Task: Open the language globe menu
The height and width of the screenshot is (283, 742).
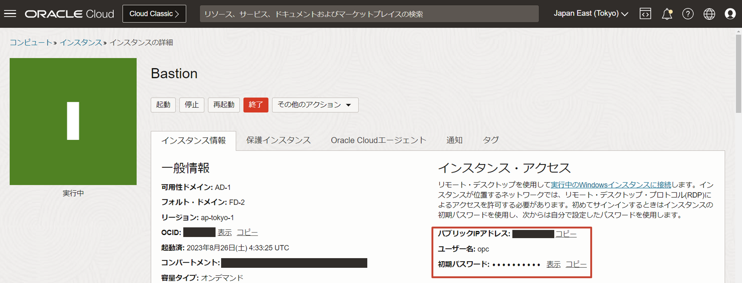Action: (x=709, y=14)
